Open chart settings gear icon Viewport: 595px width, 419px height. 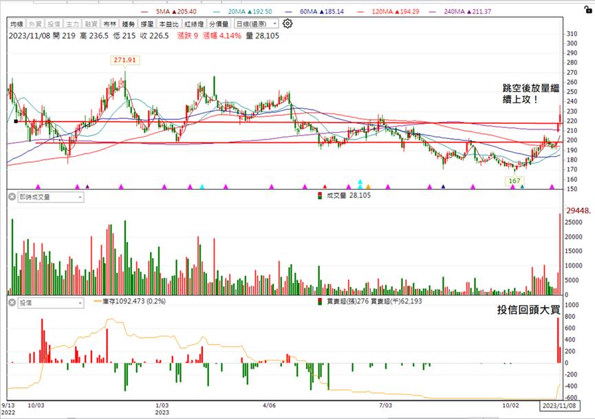click(x=288, y=23)
